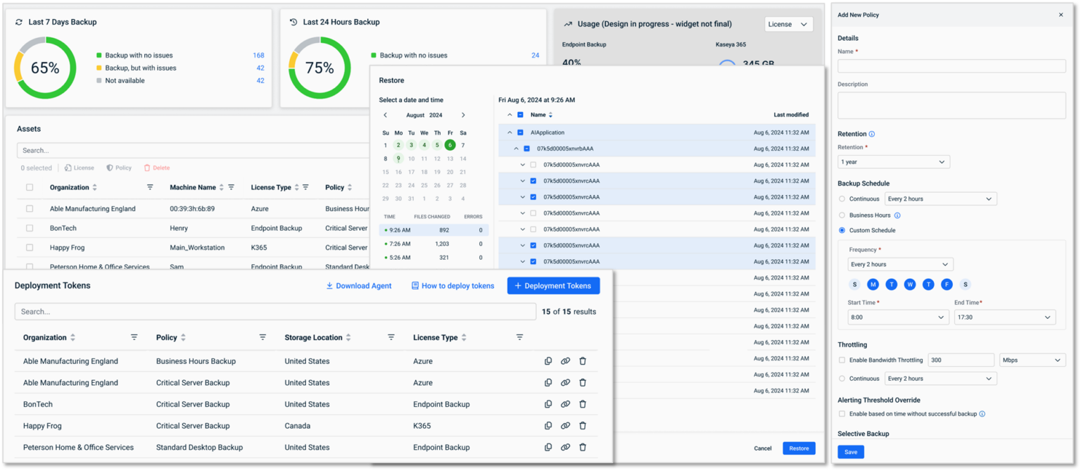The image size is (1081, 471).
Task: Click Download Agent link
Action: pyautogui.click(x=358, y=286)
